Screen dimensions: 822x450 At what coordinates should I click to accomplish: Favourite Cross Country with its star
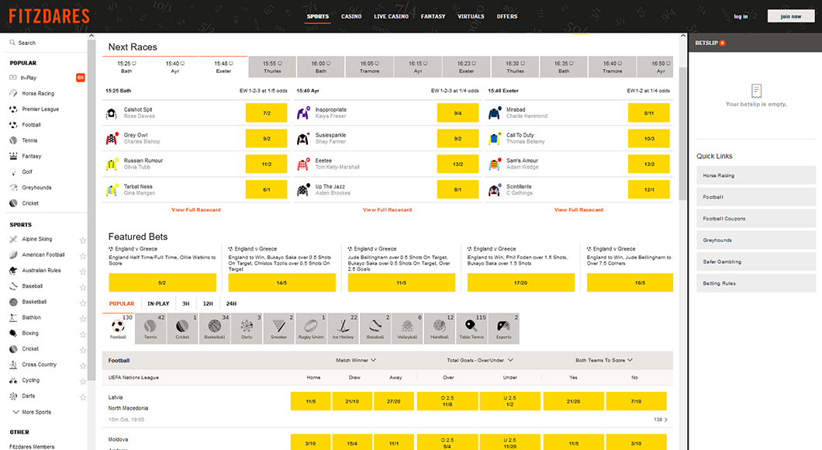(83, 366)
